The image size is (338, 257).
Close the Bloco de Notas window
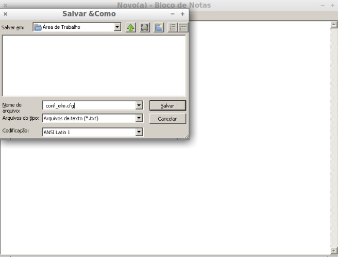click(4, 5)
